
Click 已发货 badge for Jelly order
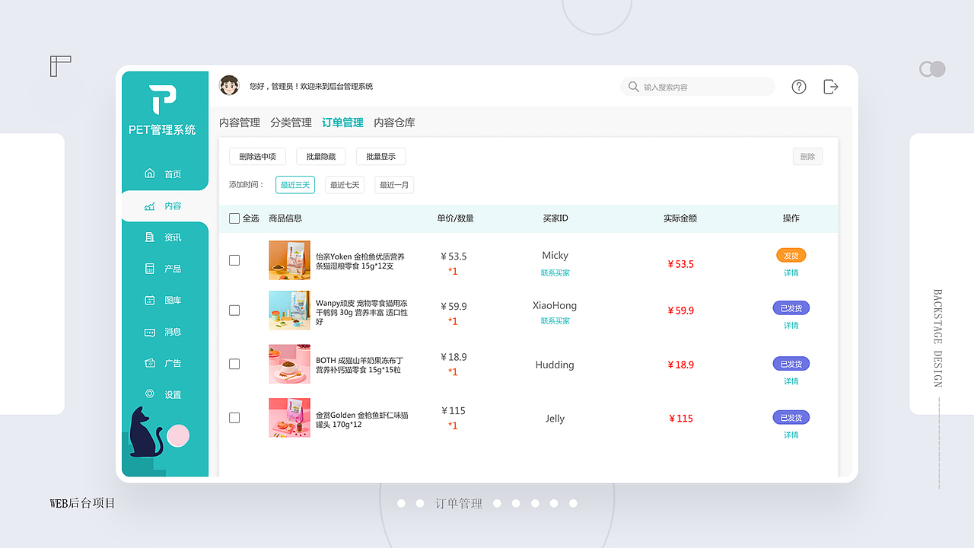tap(791, 418)
